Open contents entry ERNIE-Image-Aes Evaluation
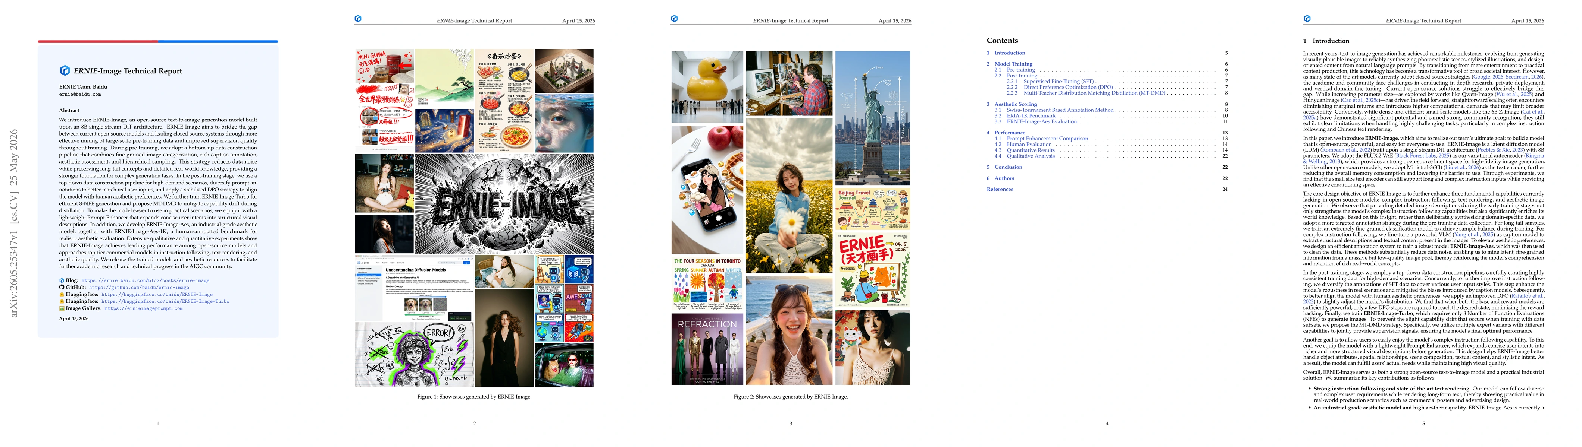 (1035, 121)
